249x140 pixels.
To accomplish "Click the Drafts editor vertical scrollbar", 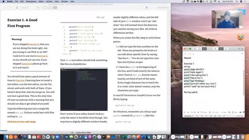I will 244,82.
